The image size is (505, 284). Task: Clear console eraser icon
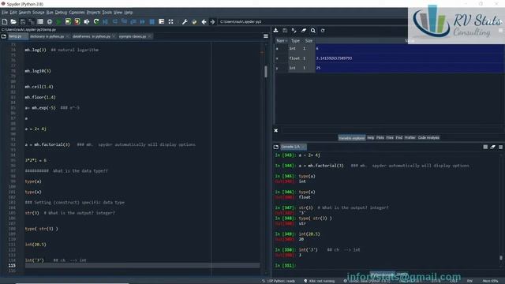click(x=492, y=147)
